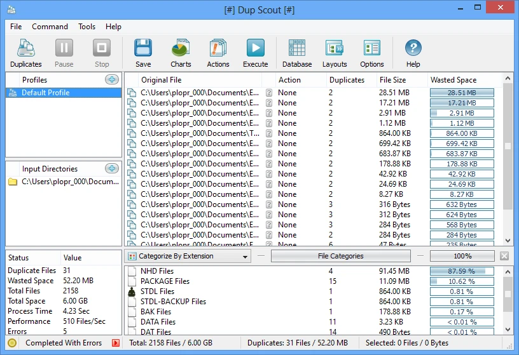Add input directory with plus button
The width and height of the screenshot is (519, 355).
pyautogui.click(x=112, y=169)
